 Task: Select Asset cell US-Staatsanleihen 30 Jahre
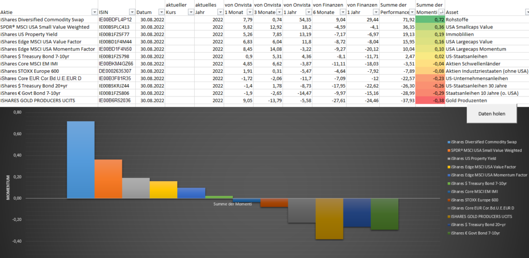487,86
